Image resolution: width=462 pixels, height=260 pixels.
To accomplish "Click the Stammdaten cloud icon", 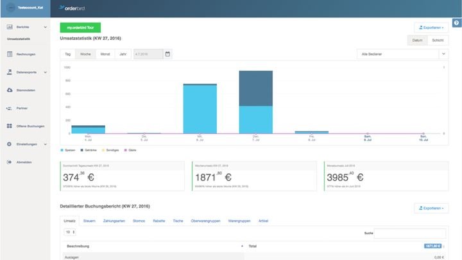I will (x=10, y=90).
